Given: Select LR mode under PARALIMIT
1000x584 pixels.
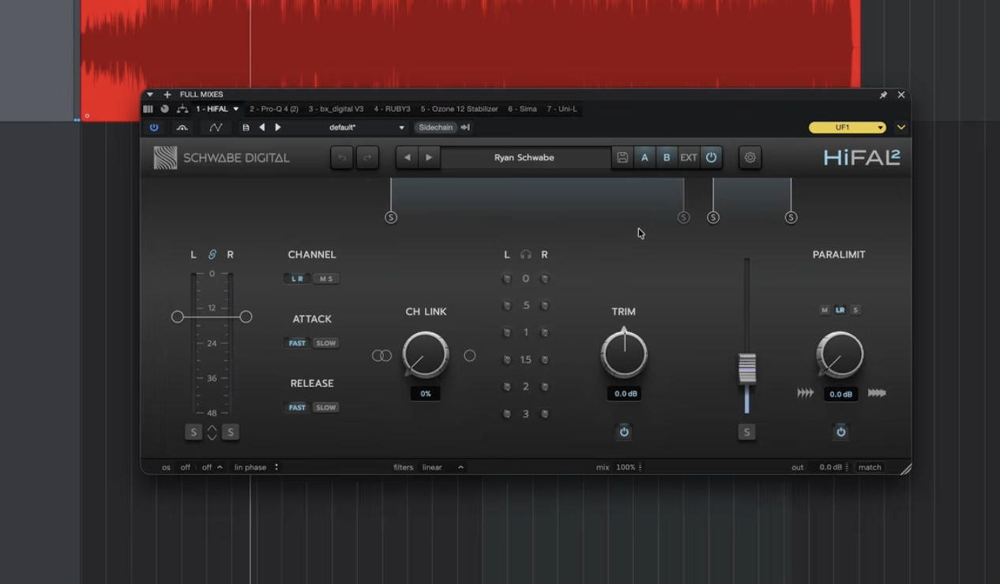Looking at the screenshot, I should 840,310.
